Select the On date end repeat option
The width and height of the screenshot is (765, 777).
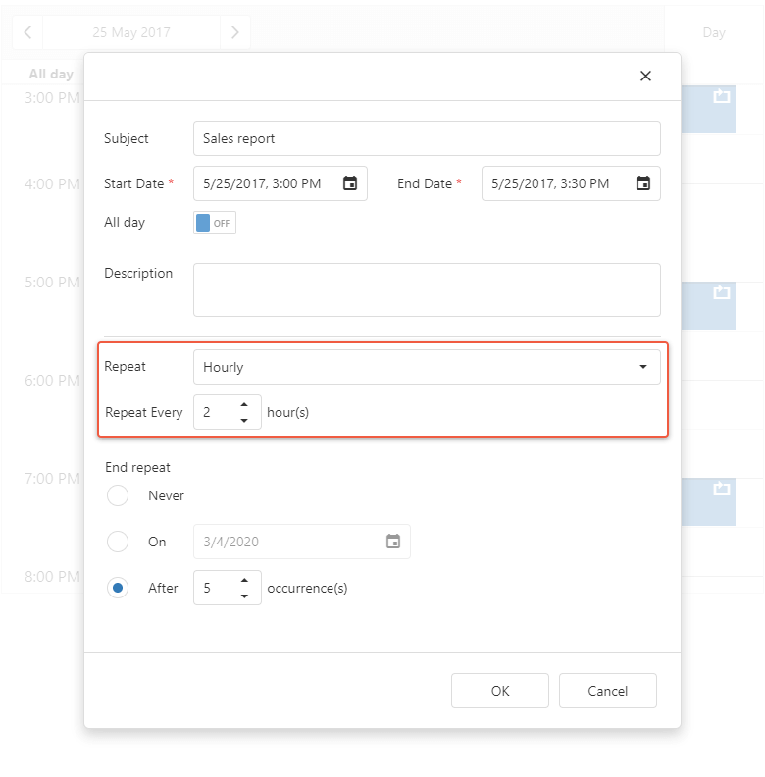[x=118, y=542]
